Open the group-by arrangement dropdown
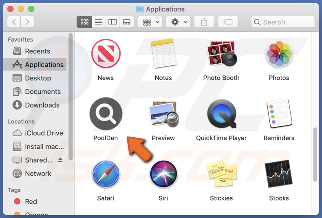 (150, 22)
